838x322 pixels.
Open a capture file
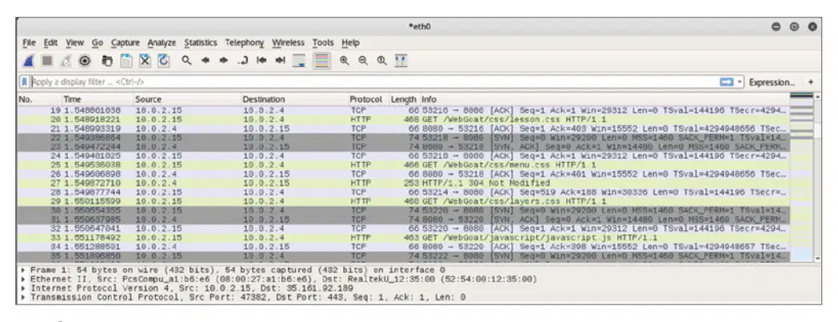click(107, 61)
